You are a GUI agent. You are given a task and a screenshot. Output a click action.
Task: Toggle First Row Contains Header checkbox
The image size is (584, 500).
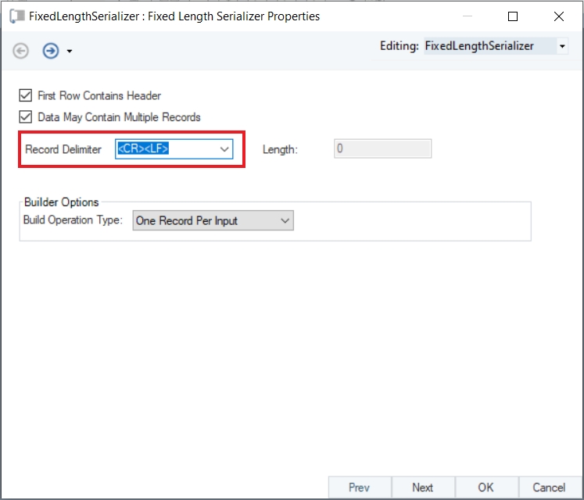click(x=26, y=96)
